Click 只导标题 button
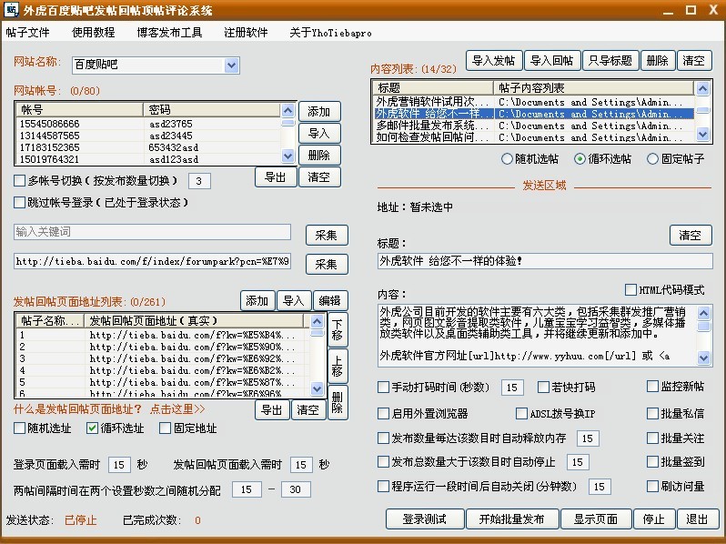The image size is (726, 544). [x=610, y=61]
